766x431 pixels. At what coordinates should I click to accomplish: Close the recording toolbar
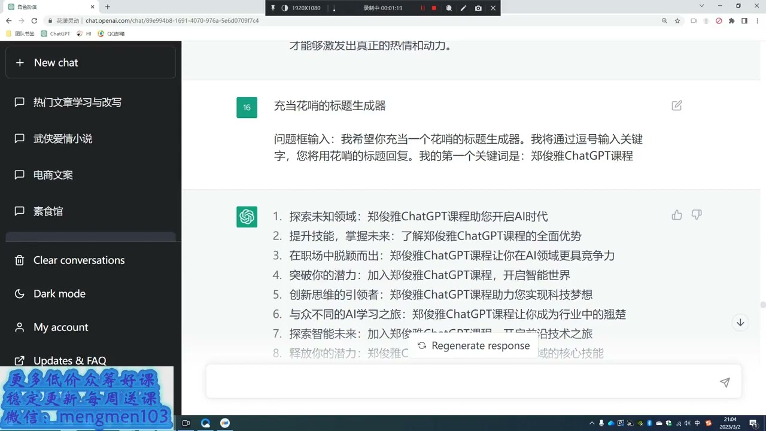493,8
